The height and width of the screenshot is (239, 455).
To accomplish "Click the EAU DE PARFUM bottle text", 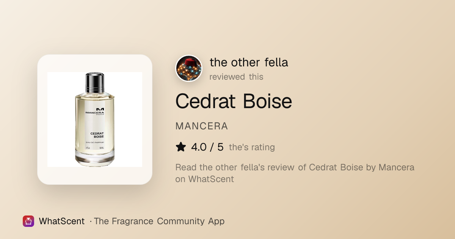I will tap(95, 142).
